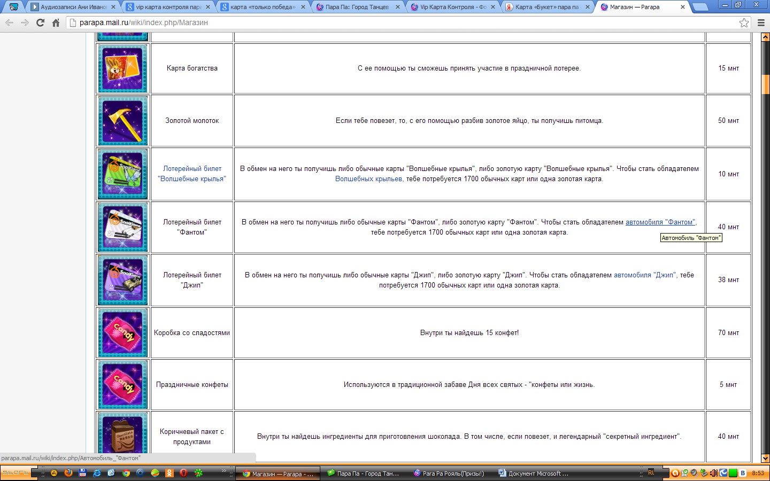Click the Волшебные крылья lottery ticket image

click(123, 174)
